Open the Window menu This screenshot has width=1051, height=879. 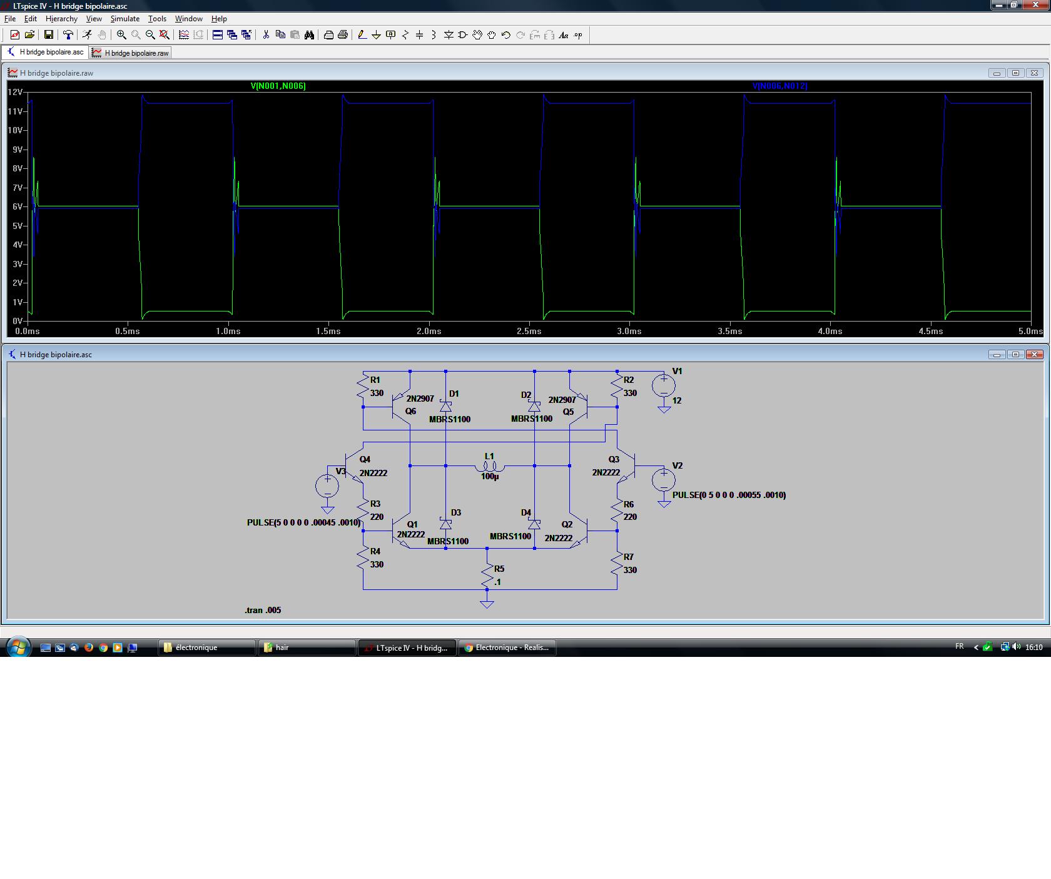point(188,19)
